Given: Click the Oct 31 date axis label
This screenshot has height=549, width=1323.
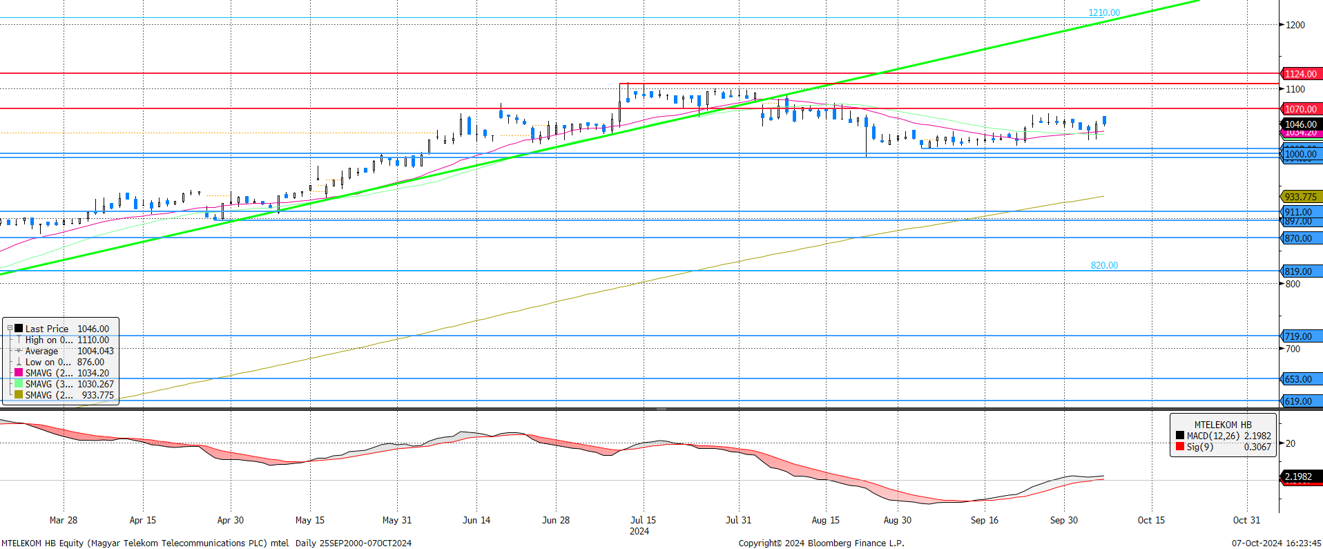Looking at the screenshot, I should tap(1246, 520).
